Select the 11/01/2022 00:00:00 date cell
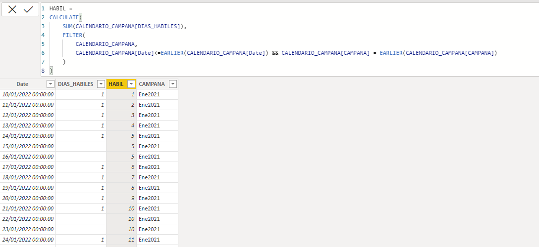The image size is (539, 247). tap(28, 105)
